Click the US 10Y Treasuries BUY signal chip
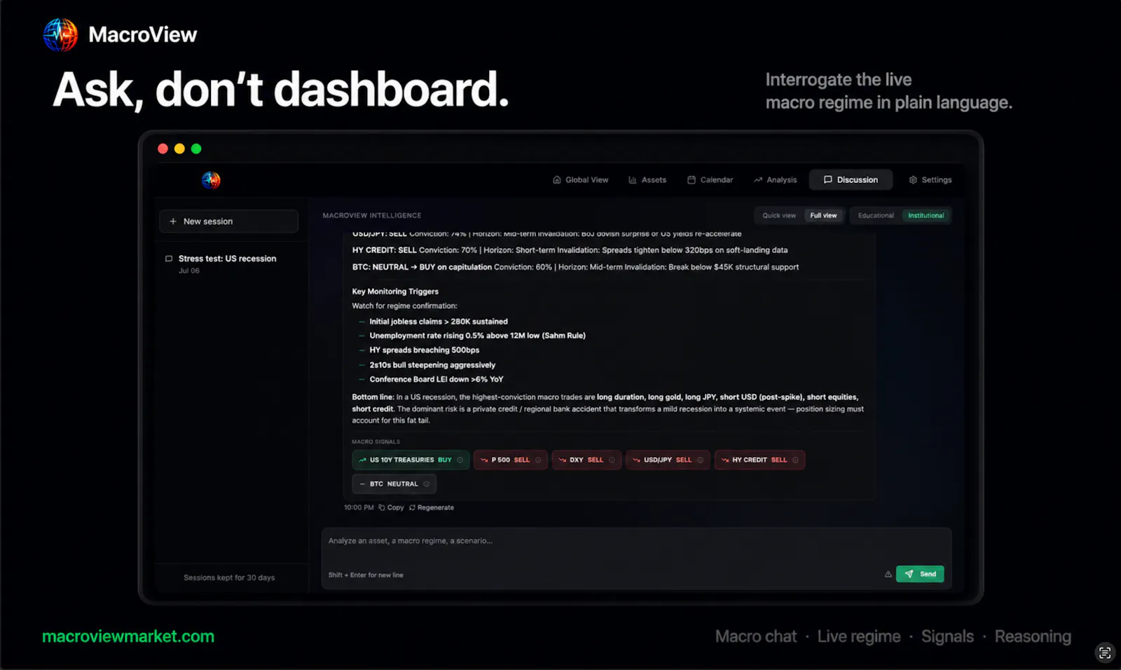 tap(411, 460)
